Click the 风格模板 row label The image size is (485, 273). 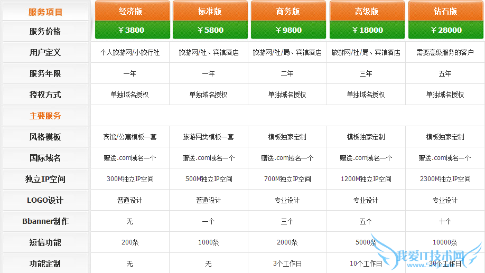pyautogui.click(x=45, y=137)
